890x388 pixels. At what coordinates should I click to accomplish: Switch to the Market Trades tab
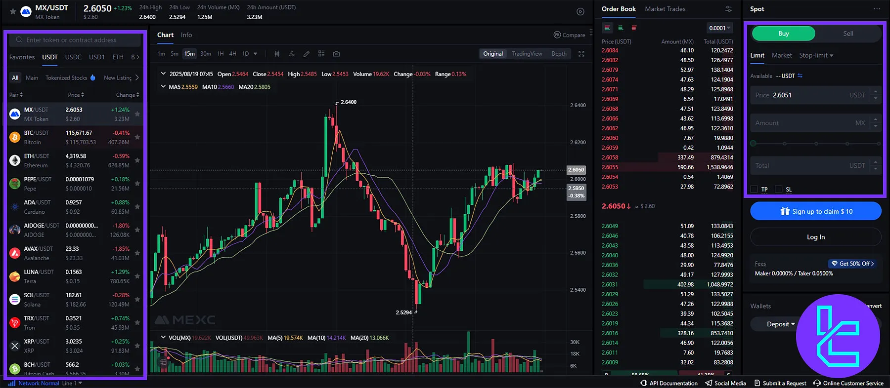point(665,9)
